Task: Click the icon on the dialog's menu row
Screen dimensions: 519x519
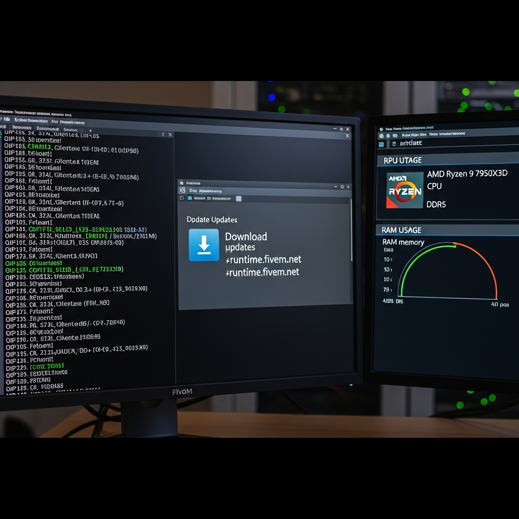Action: [182, 191]
